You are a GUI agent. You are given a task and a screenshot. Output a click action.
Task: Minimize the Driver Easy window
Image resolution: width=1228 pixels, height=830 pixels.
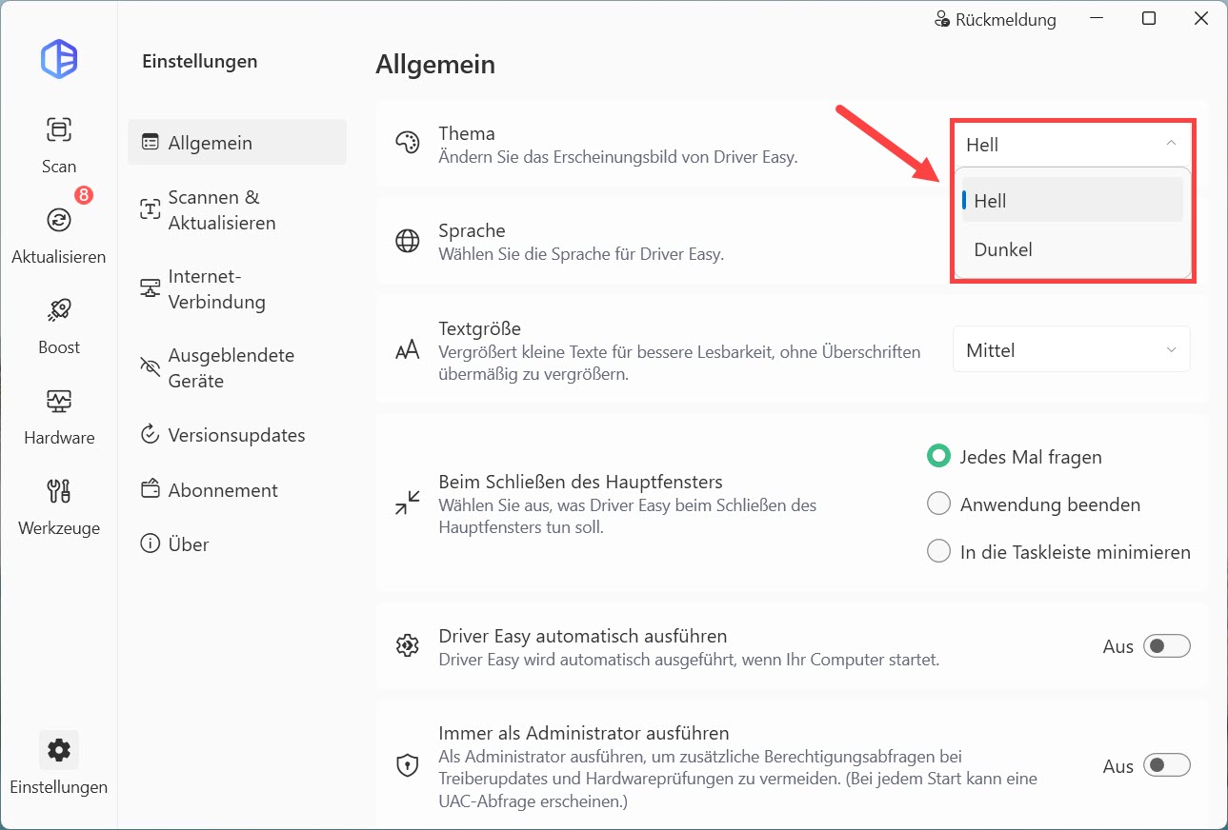1097,19
